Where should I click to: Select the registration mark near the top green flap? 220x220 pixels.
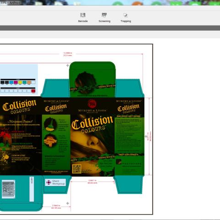tap(67, 66)
